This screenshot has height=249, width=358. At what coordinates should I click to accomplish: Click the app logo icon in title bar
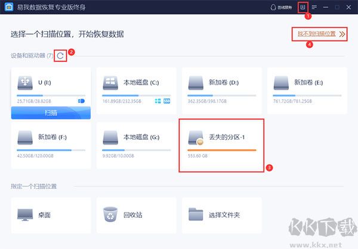tap(9, 7)
